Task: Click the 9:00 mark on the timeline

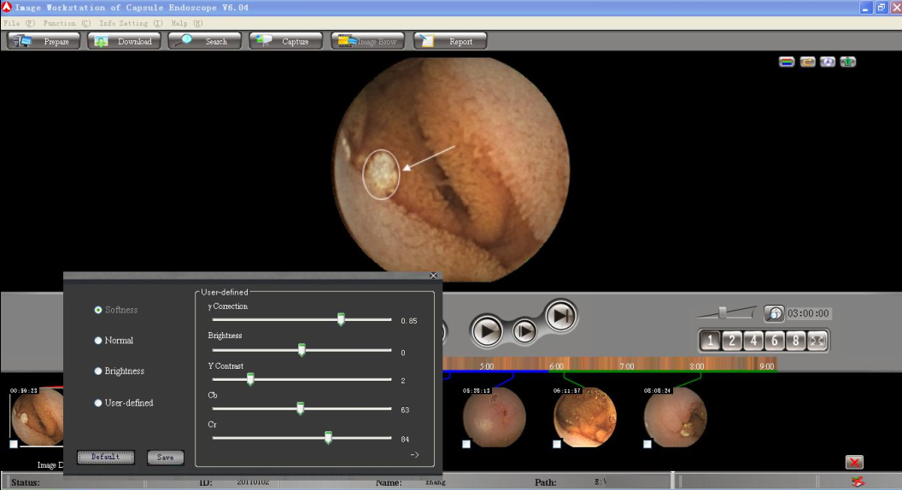Action: tap(766, 366)
